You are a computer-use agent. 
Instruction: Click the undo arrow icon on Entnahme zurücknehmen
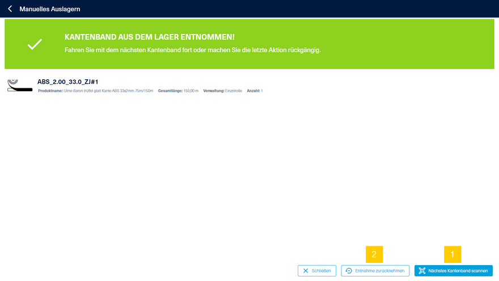(349, 271)
